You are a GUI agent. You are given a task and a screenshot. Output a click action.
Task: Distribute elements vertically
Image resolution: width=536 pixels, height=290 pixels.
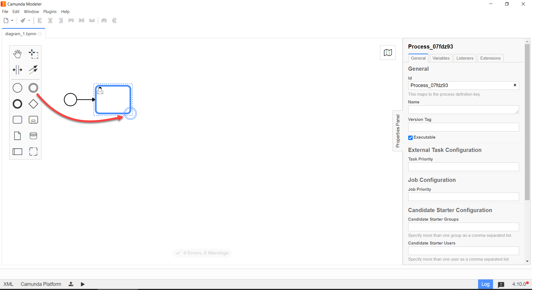(114, 21)
